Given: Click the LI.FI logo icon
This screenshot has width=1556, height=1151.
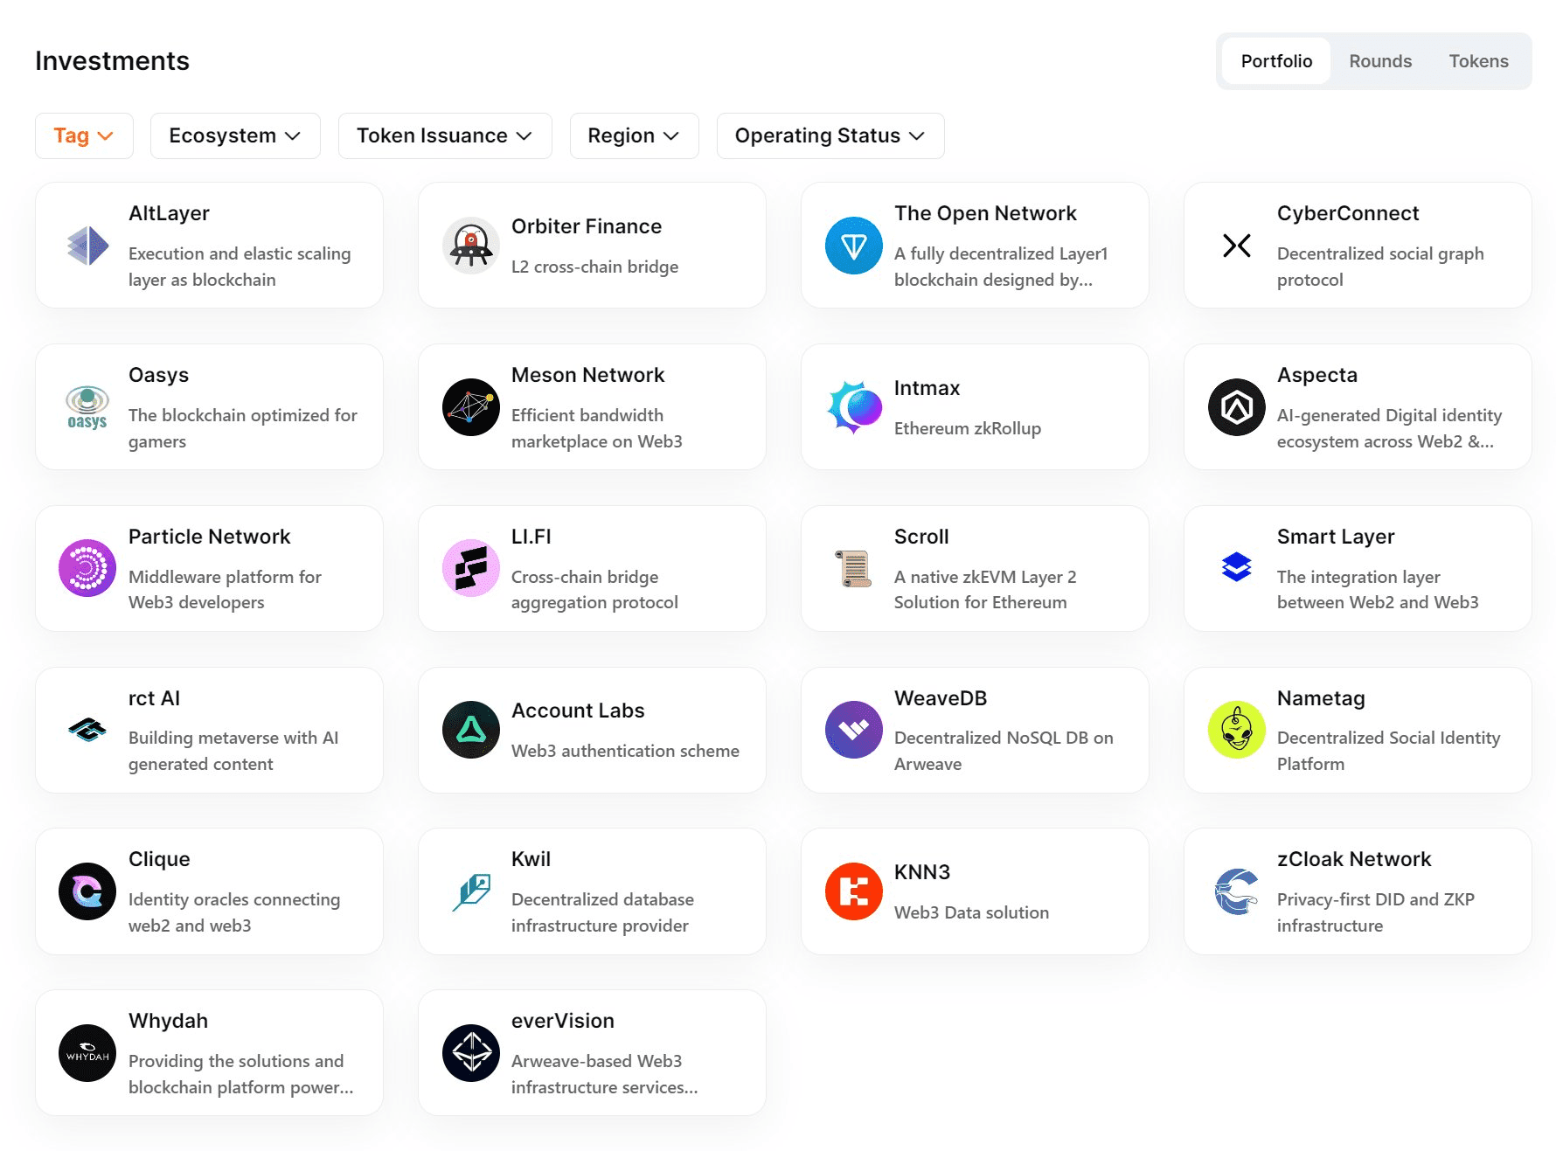Looking at the screenshot, I should tap(471, 568).
